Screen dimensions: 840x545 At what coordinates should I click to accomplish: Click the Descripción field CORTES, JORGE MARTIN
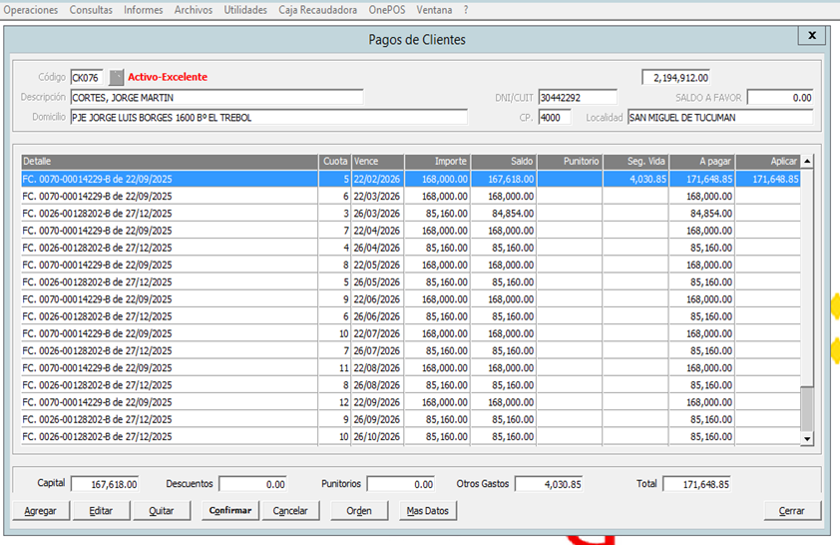click(x=216, y=98)
